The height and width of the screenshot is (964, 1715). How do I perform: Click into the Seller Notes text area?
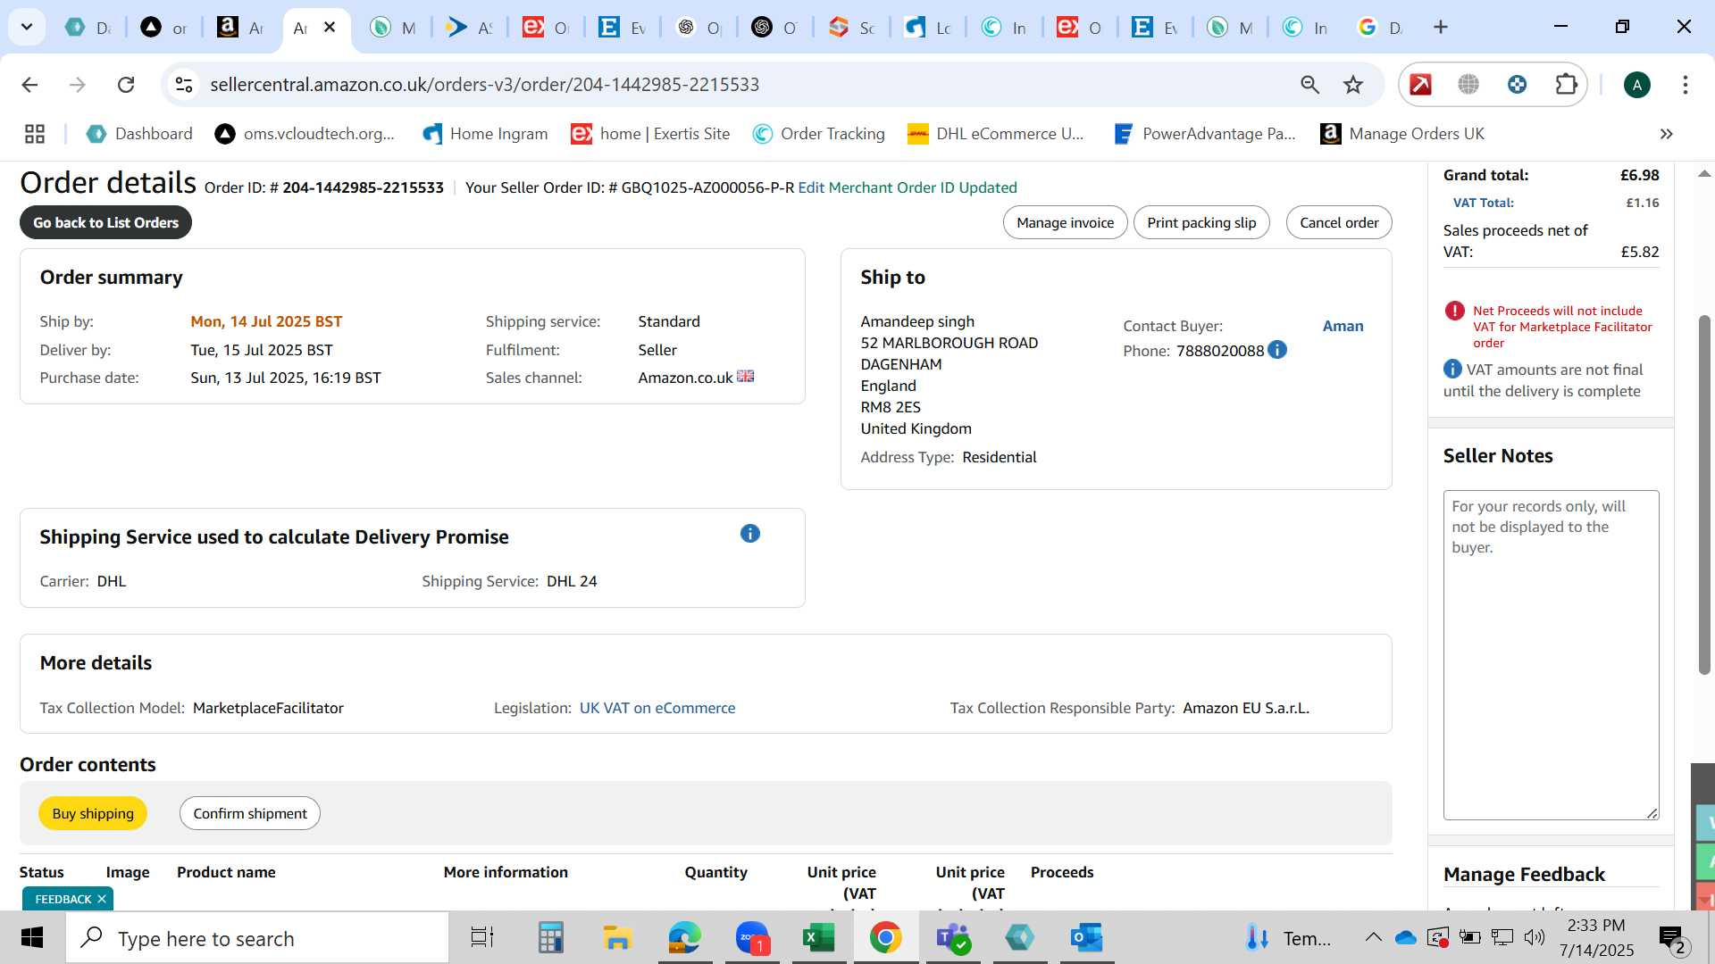click(x=1551, y=654)
